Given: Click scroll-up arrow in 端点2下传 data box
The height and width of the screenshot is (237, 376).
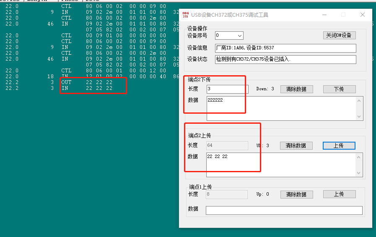Looking at the screenshot, I should coord(359,100).
